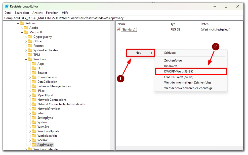248x155 pixels.
Task: Click the SystemCertificates folder icon
Action: point(30,50)
